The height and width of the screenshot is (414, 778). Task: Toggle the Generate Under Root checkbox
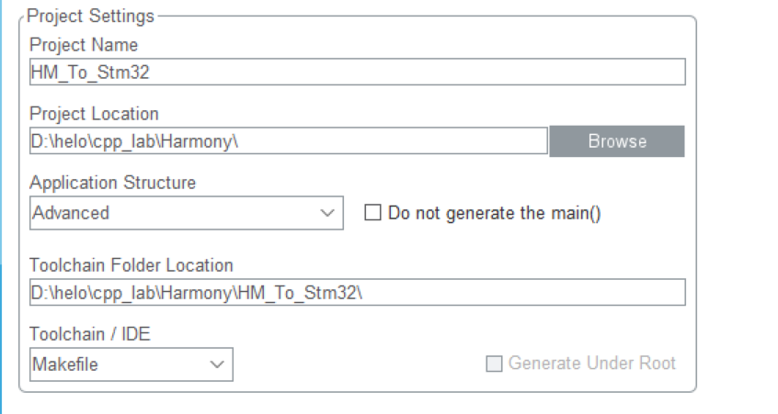(494, 364)
